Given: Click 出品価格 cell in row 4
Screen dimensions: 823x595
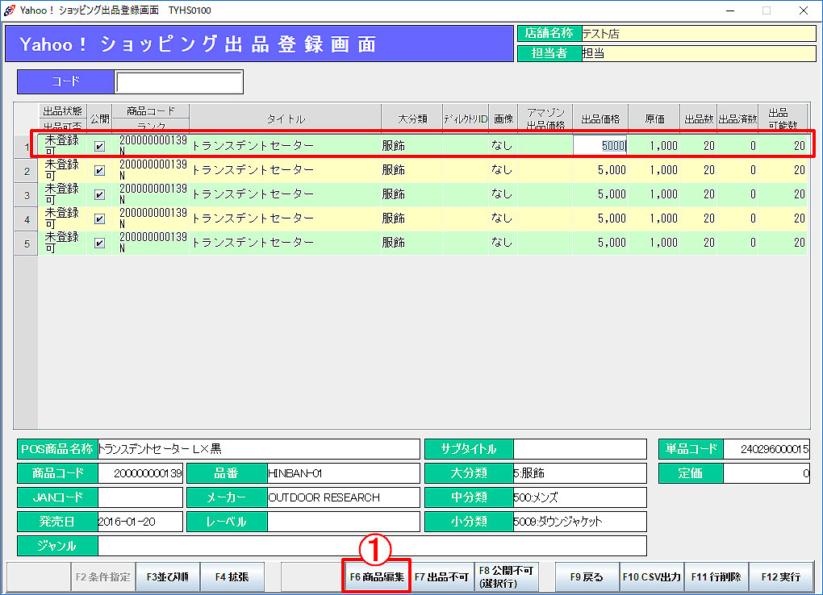Looking at the screenshot, I should pyautogui.click(x=600, y=218).
